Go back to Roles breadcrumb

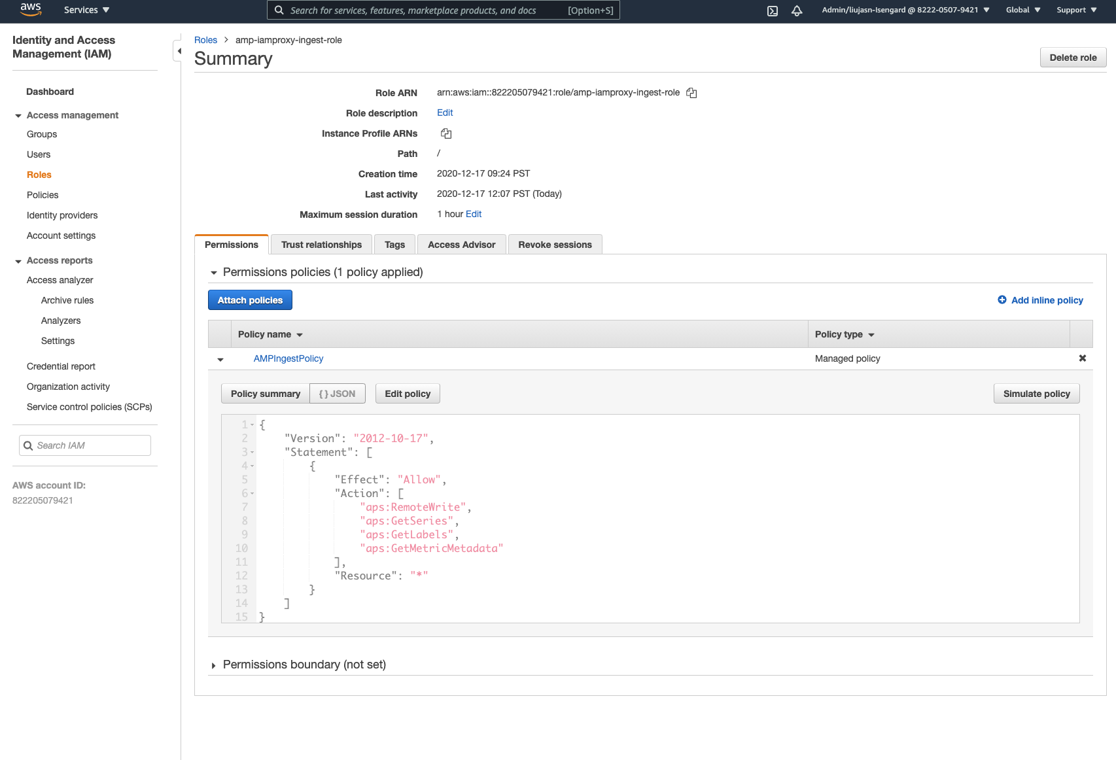tap(205, 40)
